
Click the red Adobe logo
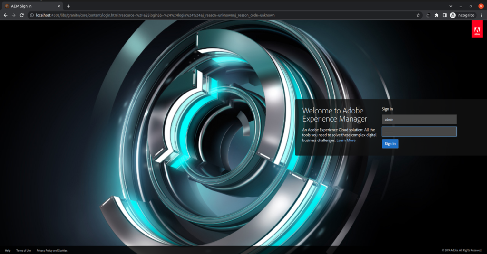(x=477, y=29)
